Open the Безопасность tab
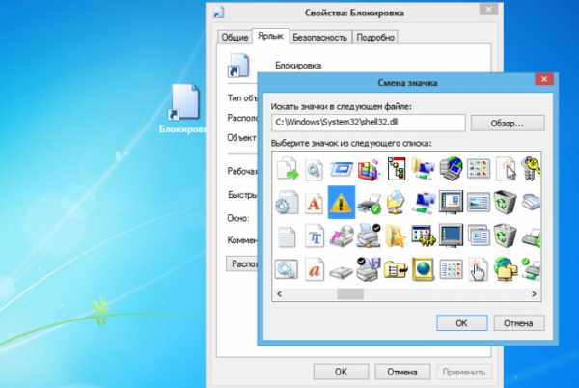Image resolution: width=579 pixels, height=388 pixels. point(319,37)
